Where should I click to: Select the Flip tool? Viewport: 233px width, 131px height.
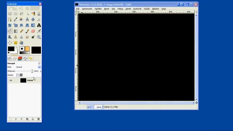click(33, 25)
